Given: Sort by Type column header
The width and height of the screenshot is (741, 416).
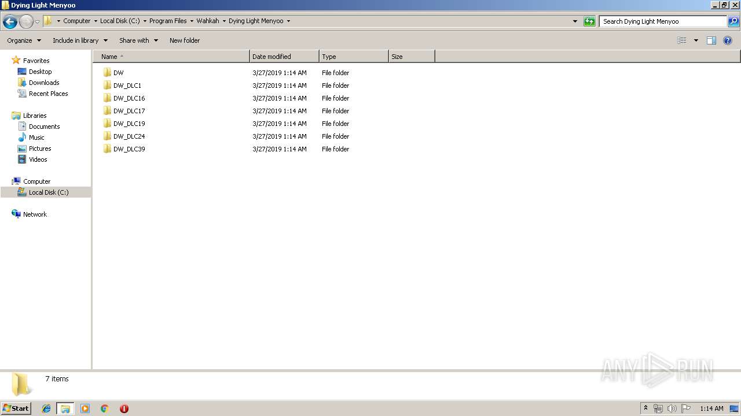Looking at the screenshot, I should (354, 57).
